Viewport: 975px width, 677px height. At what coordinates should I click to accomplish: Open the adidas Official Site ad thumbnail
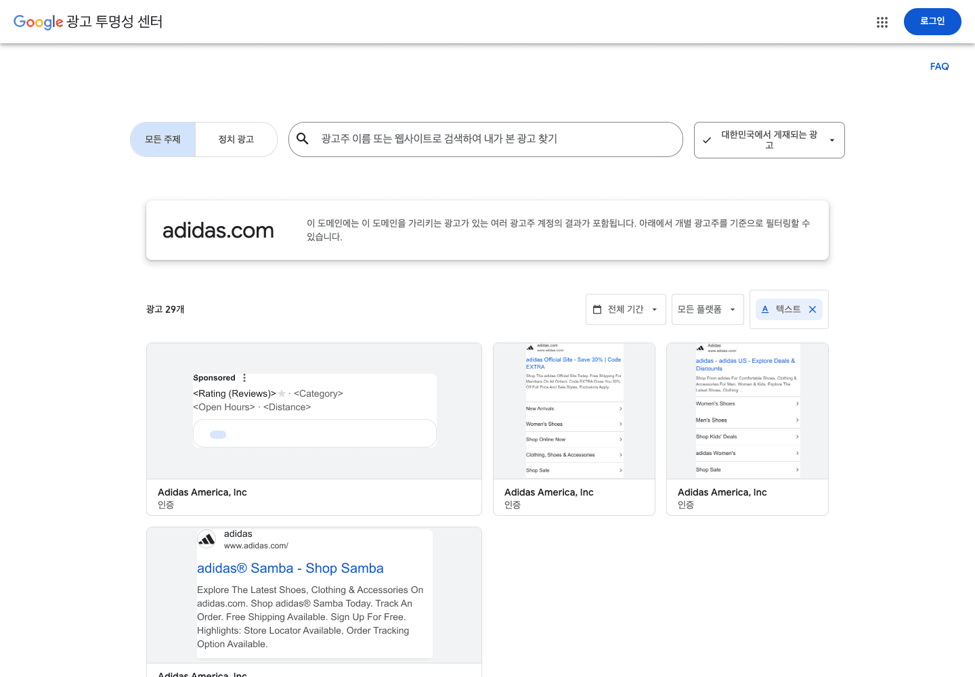coord(574,411)
